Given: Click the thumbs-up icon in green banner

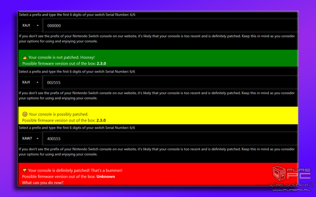Looking at the screenshot, I should (x=25, y=57).
